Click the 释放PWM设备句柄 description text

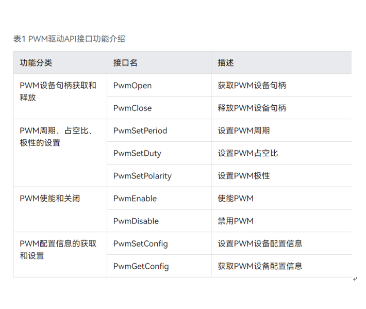(252, 108)
